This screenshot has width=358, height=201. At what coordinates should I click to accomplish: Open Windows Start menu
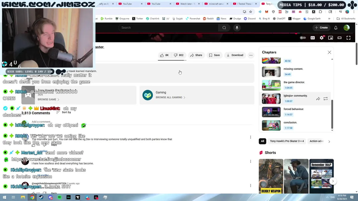click(x=4, y=197)
